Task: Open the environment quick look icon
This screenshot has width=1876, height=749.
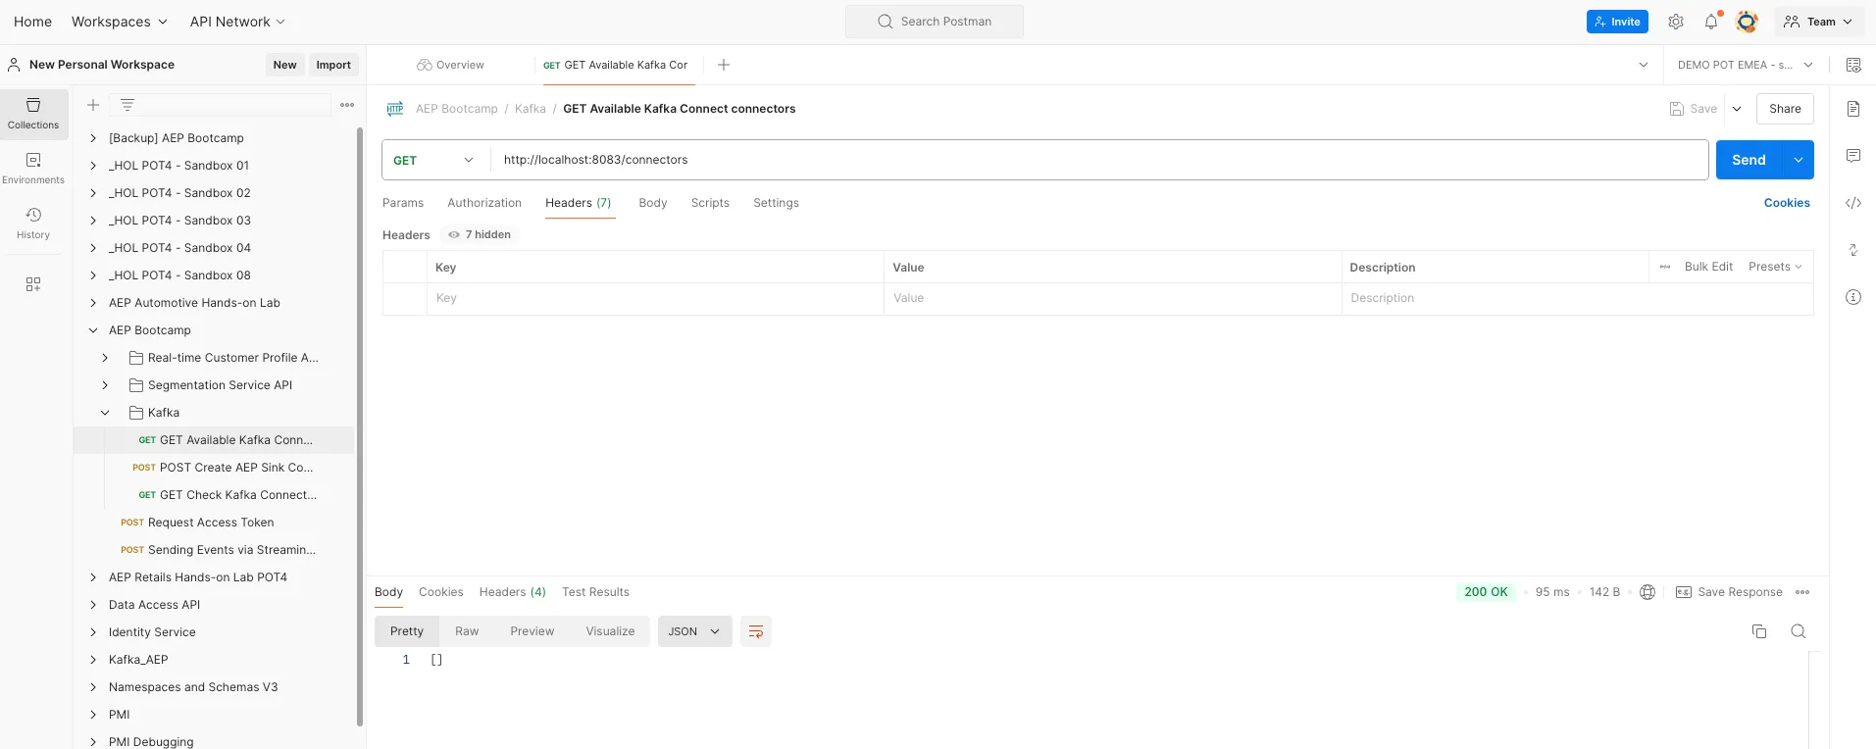Action: [1853, 65]
